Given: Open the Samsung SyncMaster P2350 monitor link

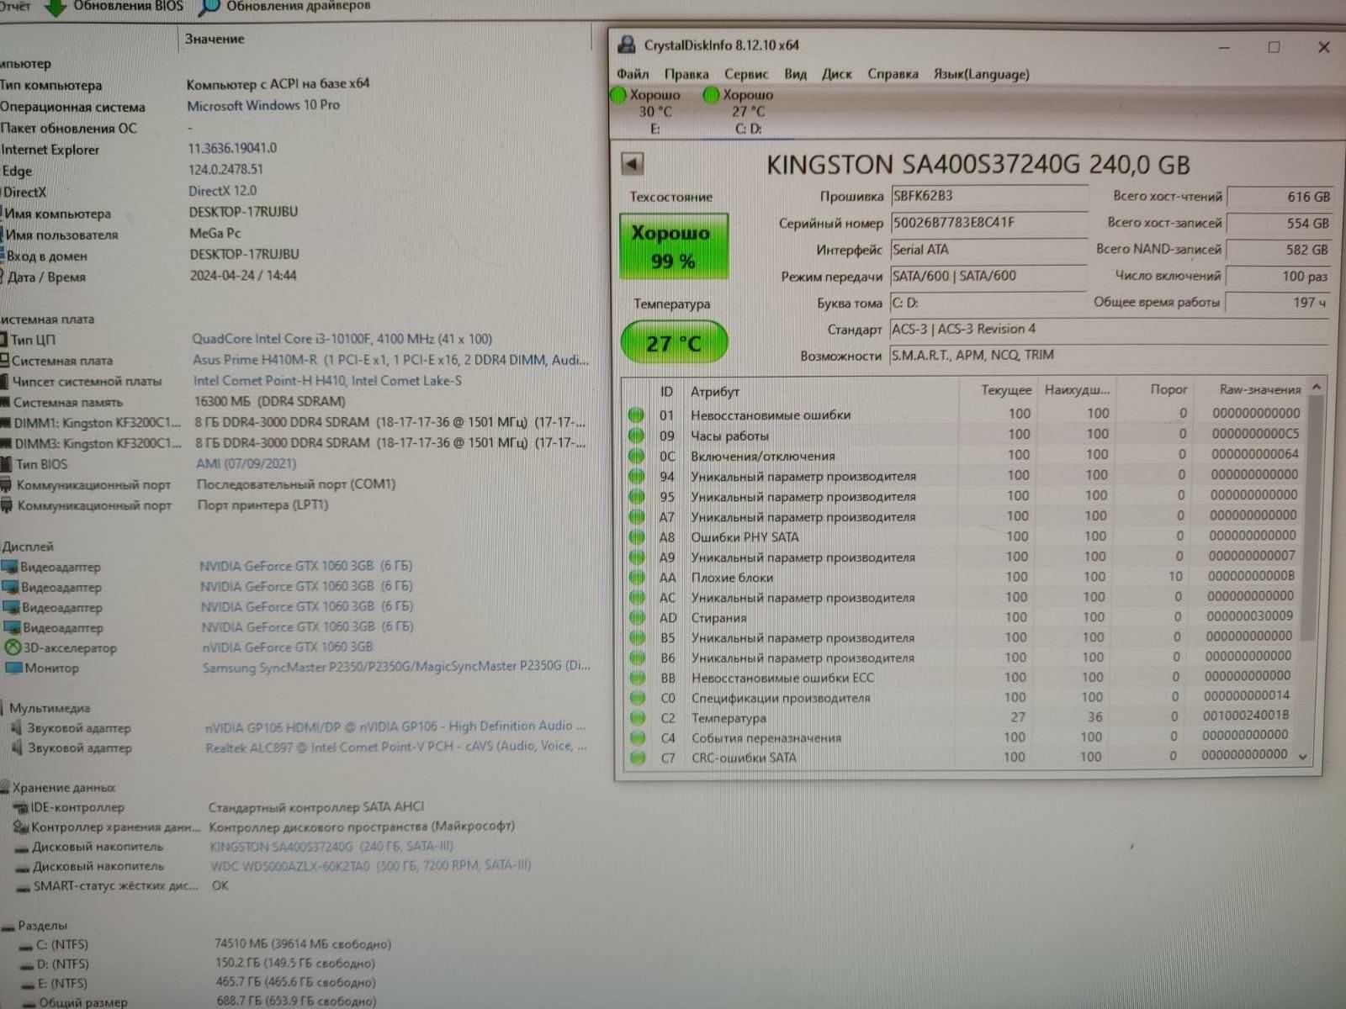Looking at the screenshot, I should pyautogui.click(x=396, y=666).
